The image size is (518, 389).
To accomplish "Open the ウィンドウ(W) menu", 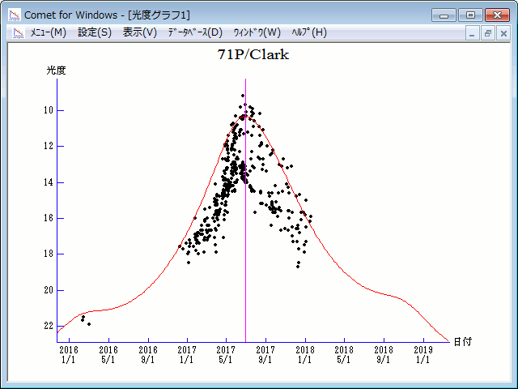I will coord(257,32).
